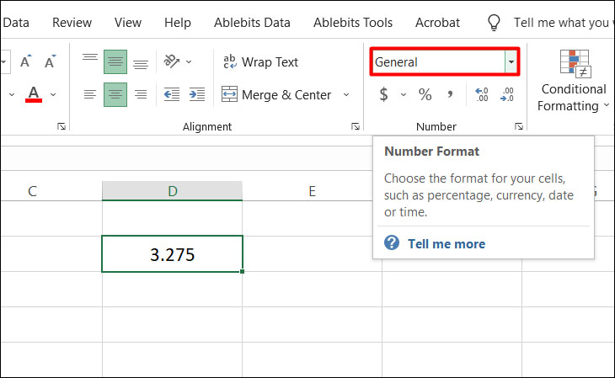Apply Percent Style format

tap(425, 94)
